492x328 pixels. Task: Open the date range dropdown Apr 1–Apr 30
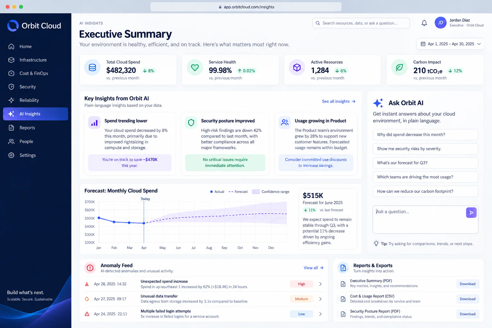coord(450,44)
